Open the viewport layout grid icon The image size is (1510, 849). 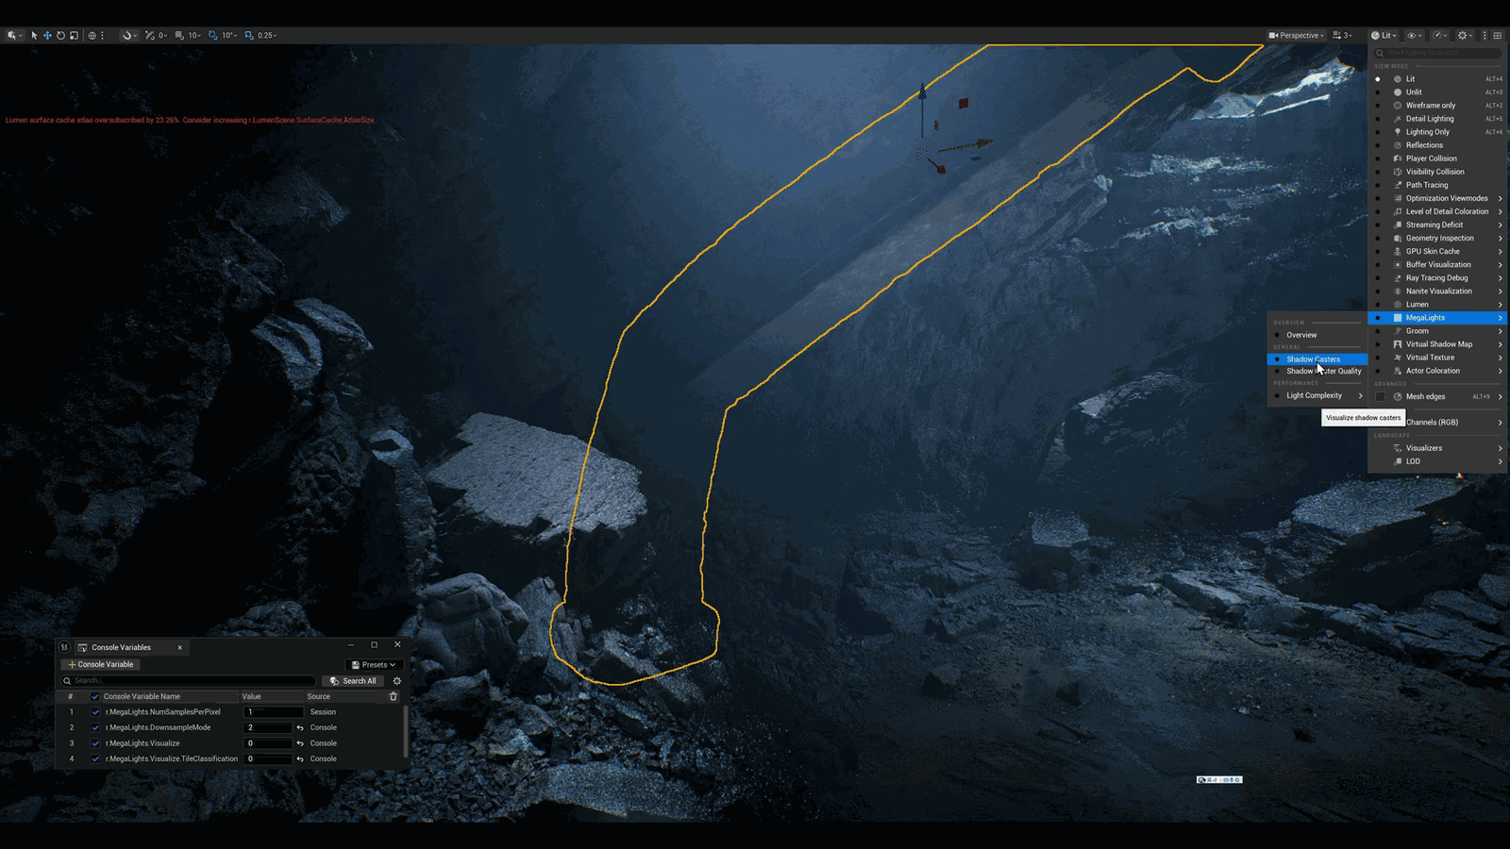point(1498,35)
